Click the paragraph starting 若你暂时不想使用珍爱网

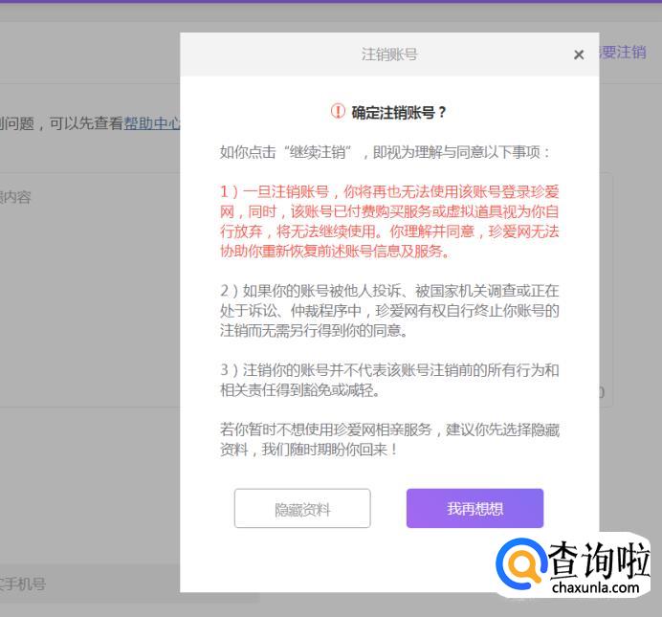[389, 439]
